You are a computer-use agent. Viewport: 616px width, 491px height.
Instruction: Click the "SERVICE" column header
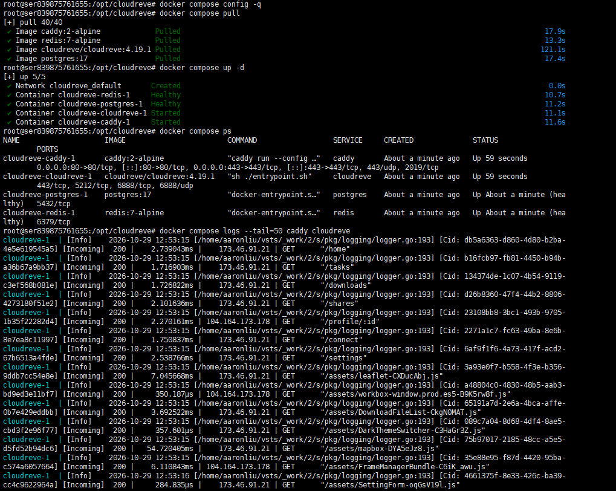pos(348,140)
